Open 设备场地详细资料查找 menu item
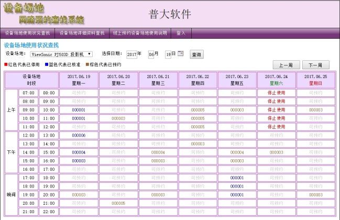Image resolution: width=340 pixels, height=220 pixels. 82,33
